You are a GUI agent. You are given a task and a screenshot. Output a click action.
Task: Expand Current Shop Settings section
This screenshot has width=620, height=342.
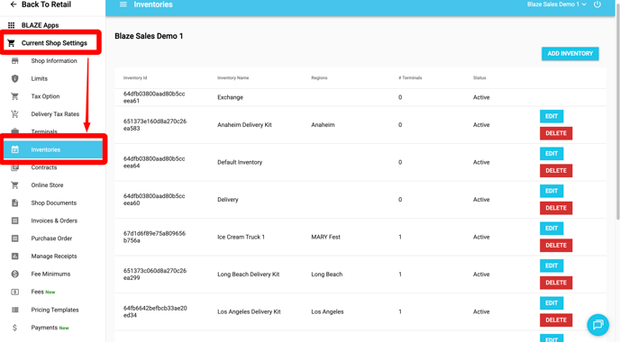54,43
